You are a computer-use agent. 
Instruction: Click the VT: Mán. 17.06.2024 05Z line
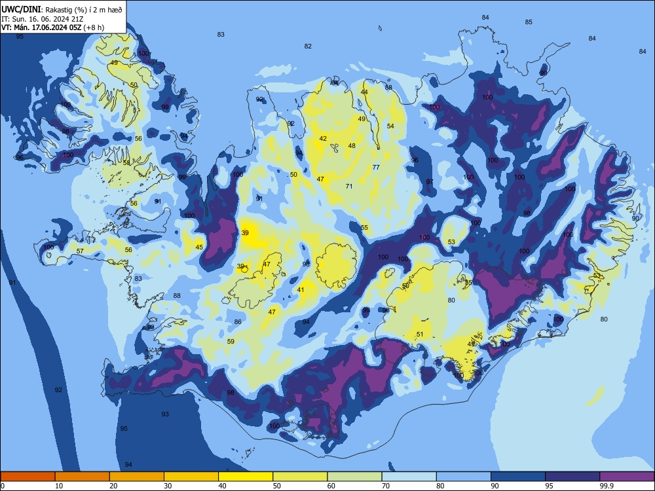tap(52, 27)
